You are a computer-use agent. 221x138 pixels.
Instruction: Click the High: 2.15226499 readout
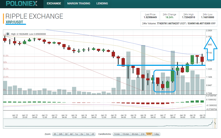pos(20,34)
